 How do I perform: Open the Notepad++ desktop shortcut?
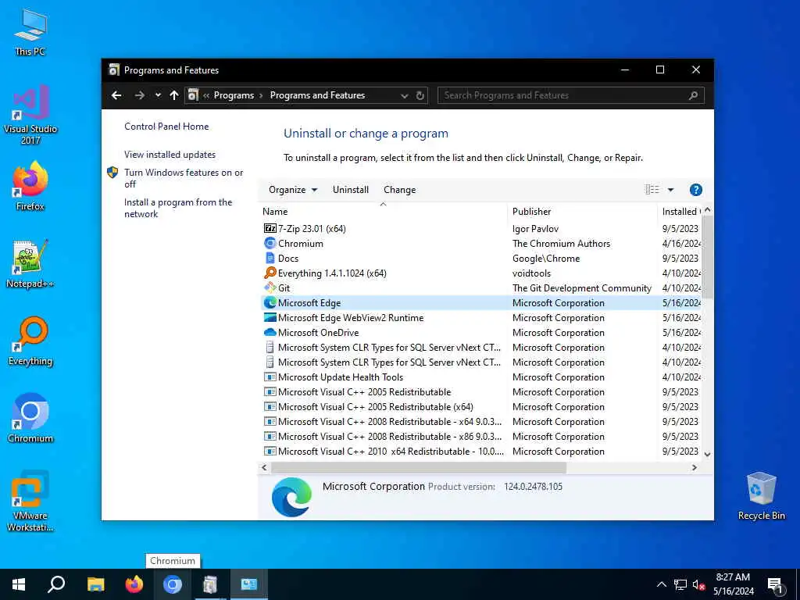click(x=30, y=264)
